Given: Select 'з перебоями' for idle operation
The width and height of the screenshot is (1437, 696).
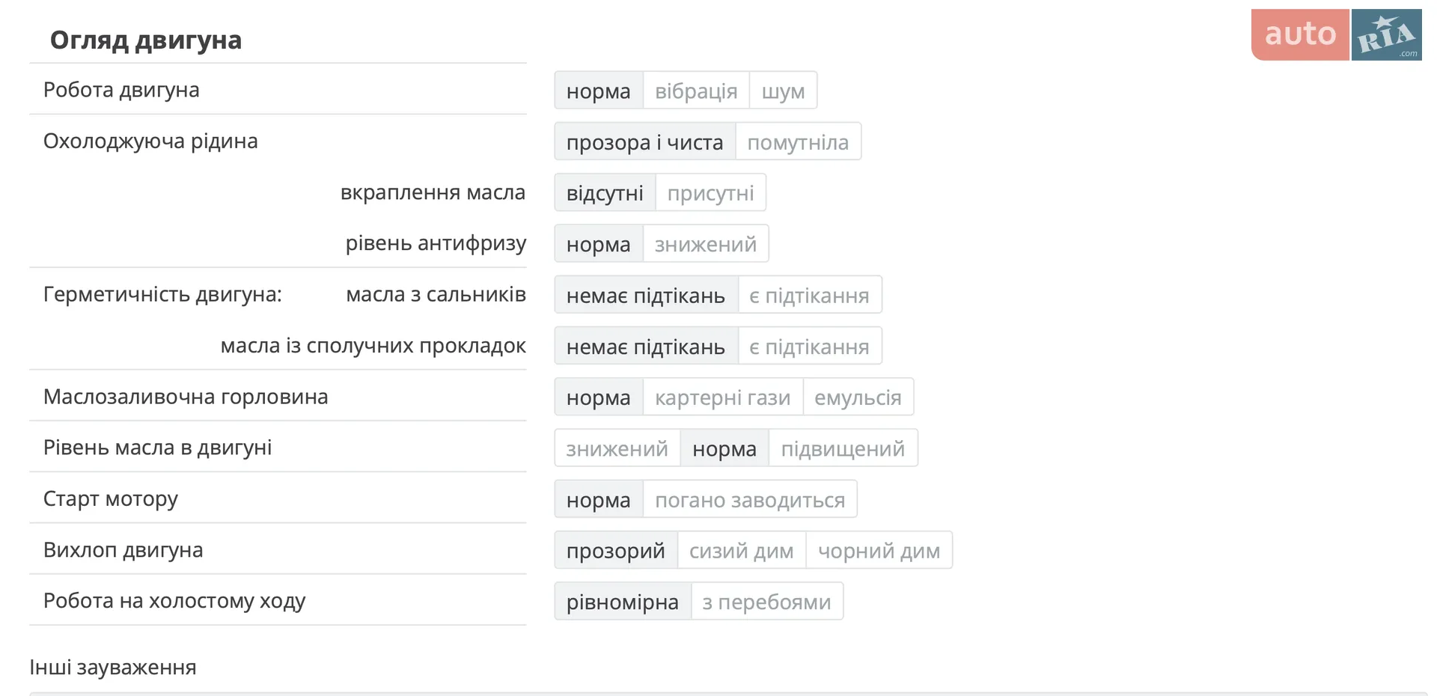Looking at the screenshot, I should [767, 602].
